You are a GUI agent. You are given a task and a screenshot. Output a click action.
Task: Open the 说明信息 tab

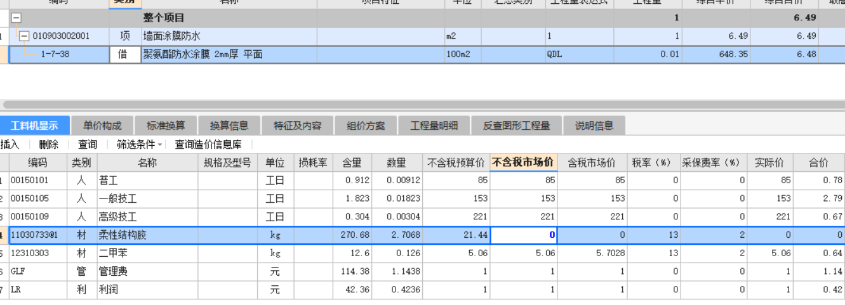[x=594, y=126]
